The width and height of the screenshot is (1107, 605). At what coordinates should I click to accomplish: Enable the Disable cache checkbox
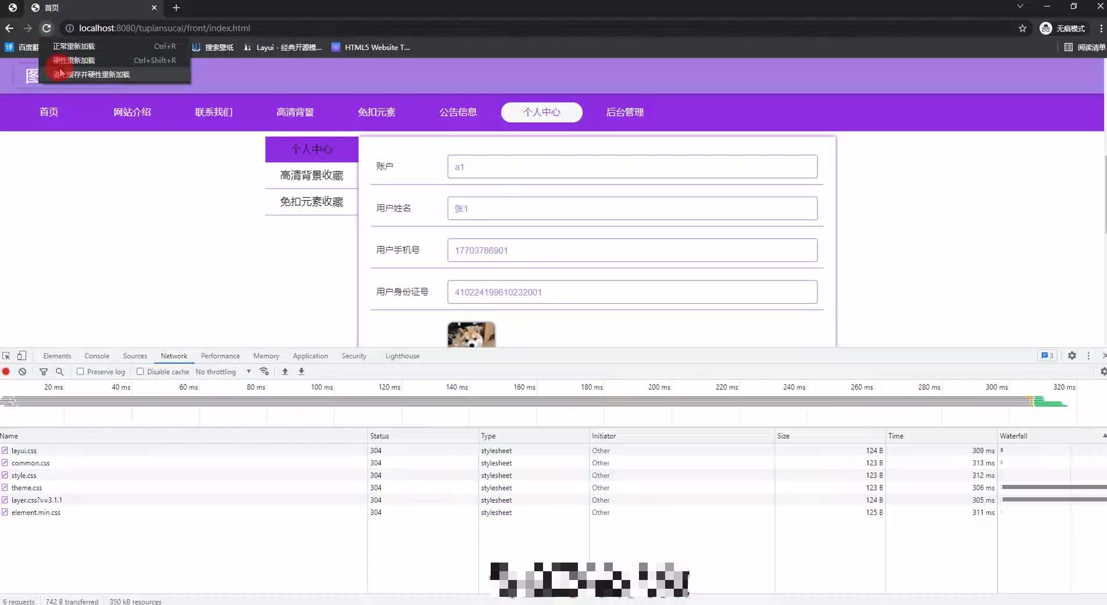(141, 372)
